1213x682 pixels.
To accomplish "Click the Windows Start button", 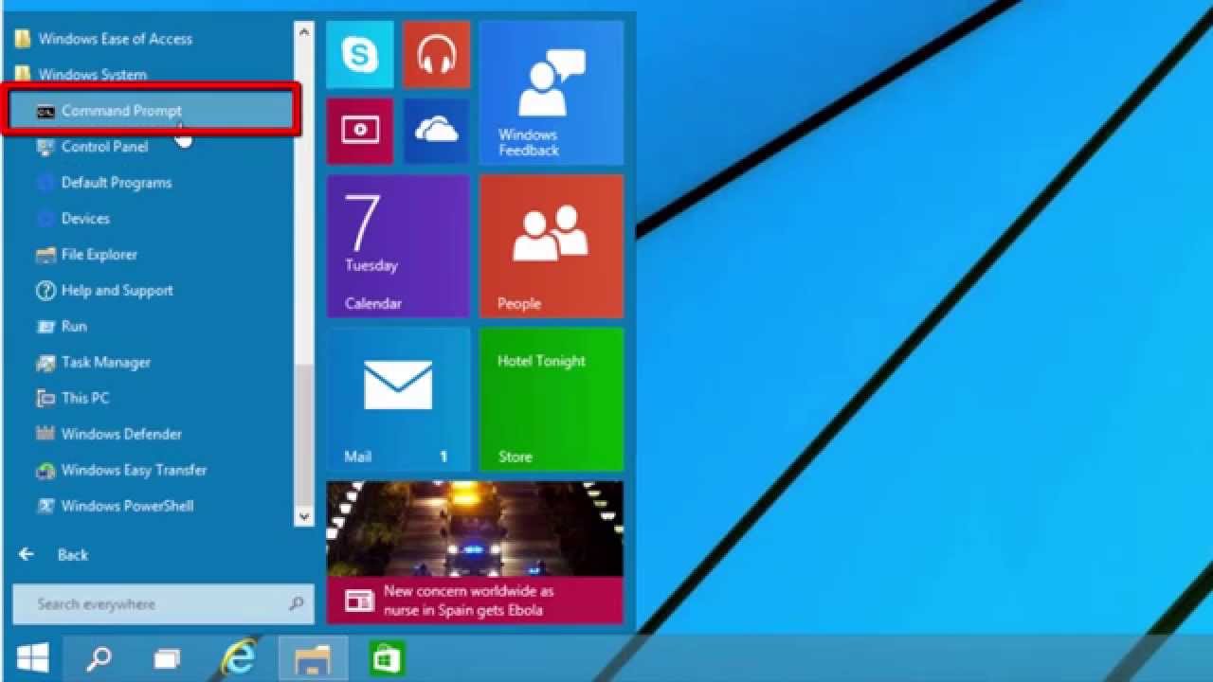I will 32,658.
